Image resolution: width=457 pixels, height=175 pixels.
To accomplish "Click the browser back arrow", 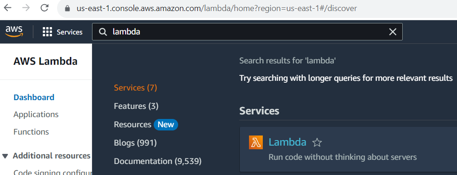I will coord(7,8).
